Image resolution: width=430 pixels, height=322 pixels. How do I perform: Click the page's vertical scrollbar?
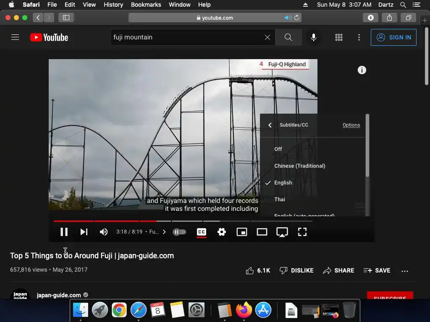(x=427, y=56)
